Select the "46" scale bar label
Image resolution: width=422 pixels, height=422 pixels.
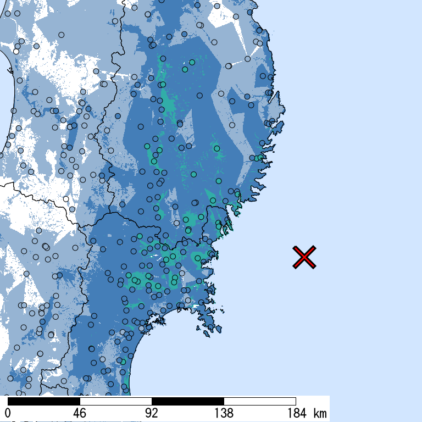pyautogui.click(x=80, y=413)
